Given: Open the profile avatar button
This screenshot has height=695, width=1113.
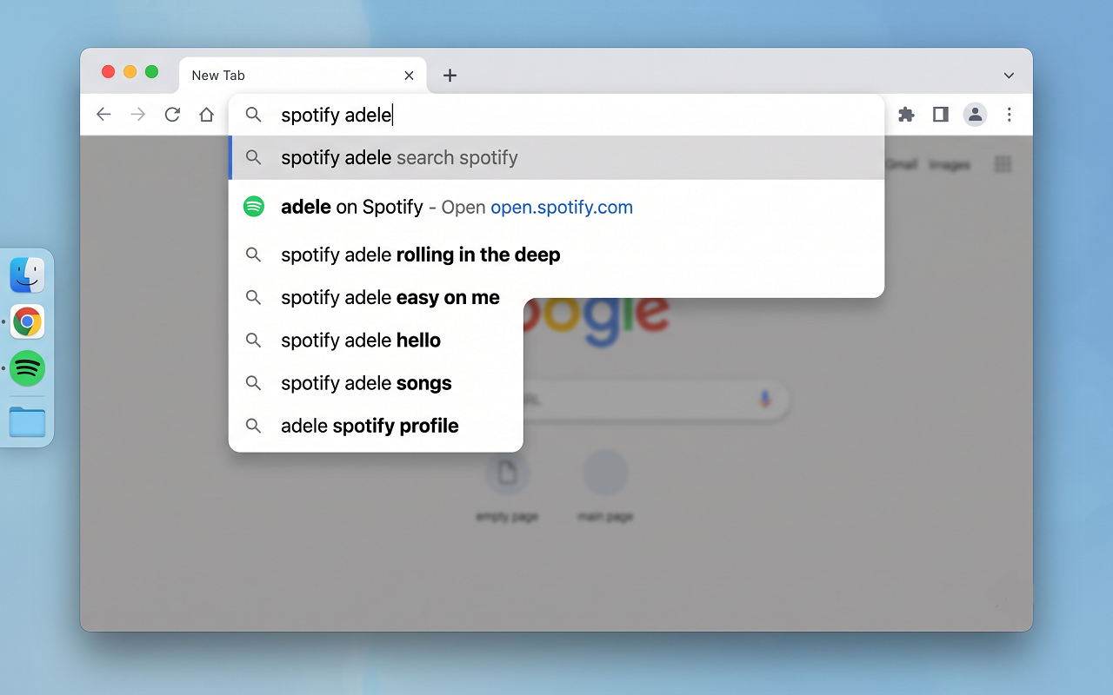Looking at the screenshot, I should tap(975, 115).
